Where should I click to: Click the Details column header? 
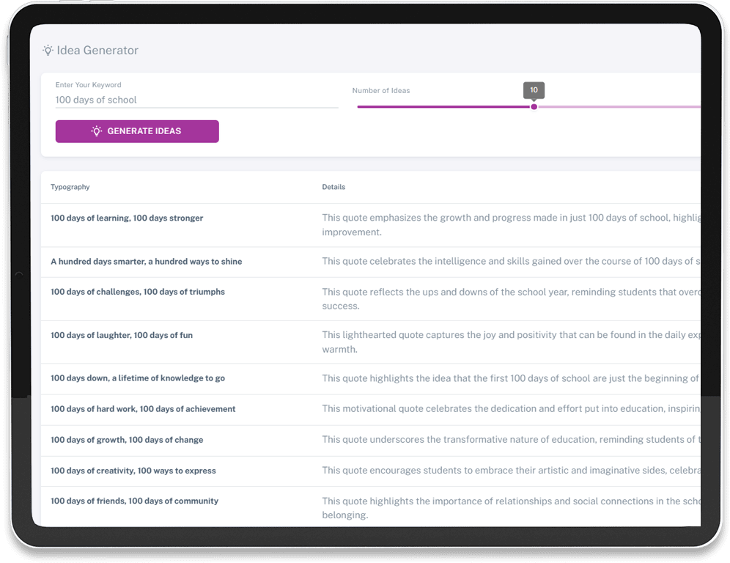pos(333,187)
